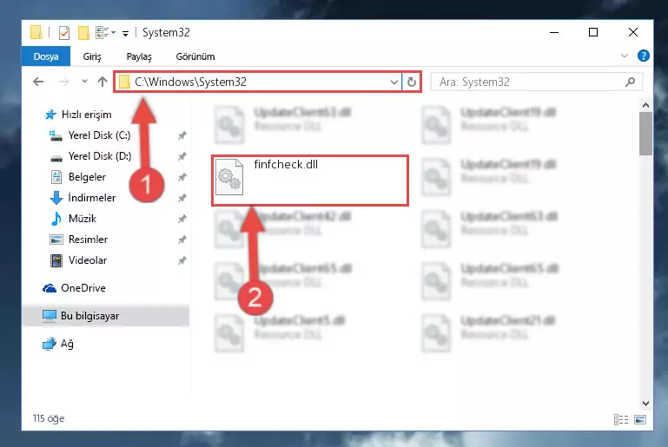Click the folder icon in title bar

(x=36, y=32)
